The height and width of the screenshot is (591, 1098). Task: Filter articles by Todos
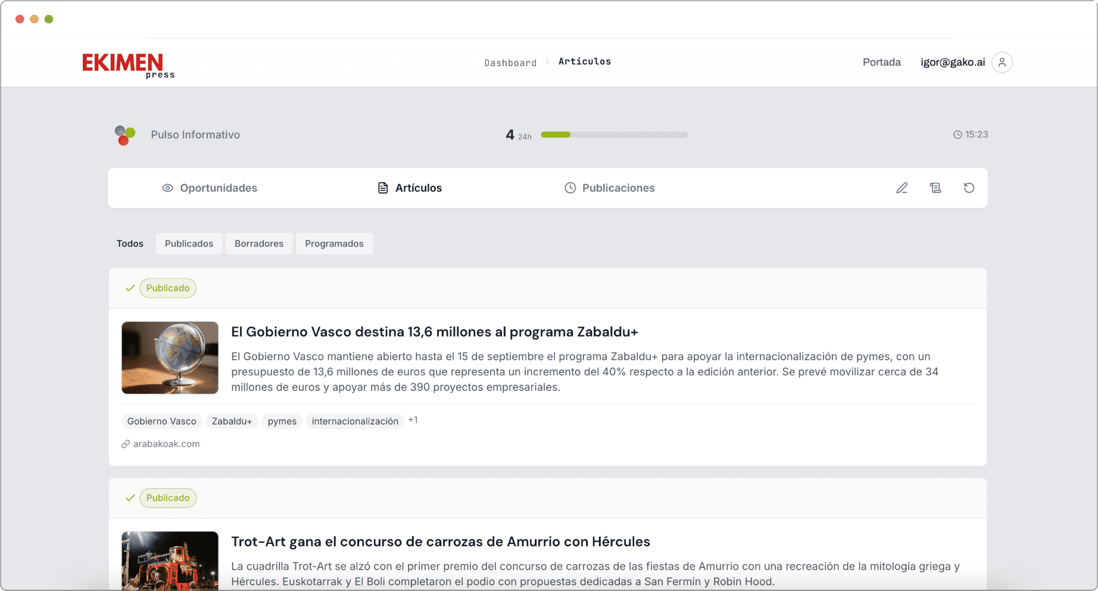(x=130, y=244)
